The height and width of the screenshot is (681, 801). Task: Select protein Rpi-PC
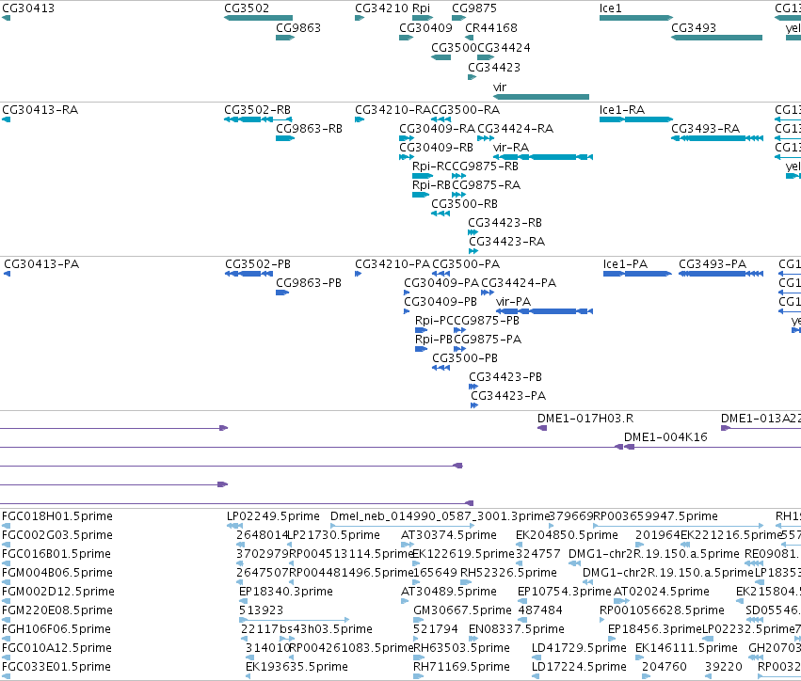pyautogui.click(x=434, y=321)
